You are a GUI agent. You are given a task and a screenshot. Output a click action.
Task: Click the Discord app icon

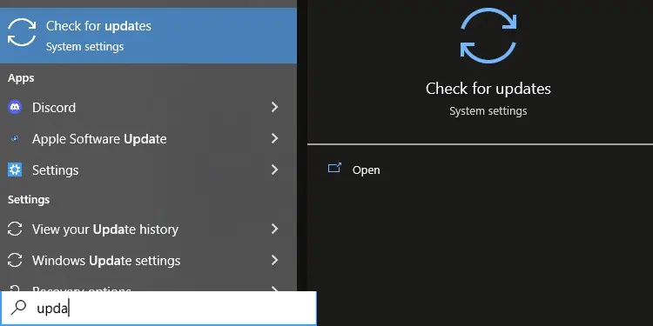pyautogui.click(x=15, y=107)
